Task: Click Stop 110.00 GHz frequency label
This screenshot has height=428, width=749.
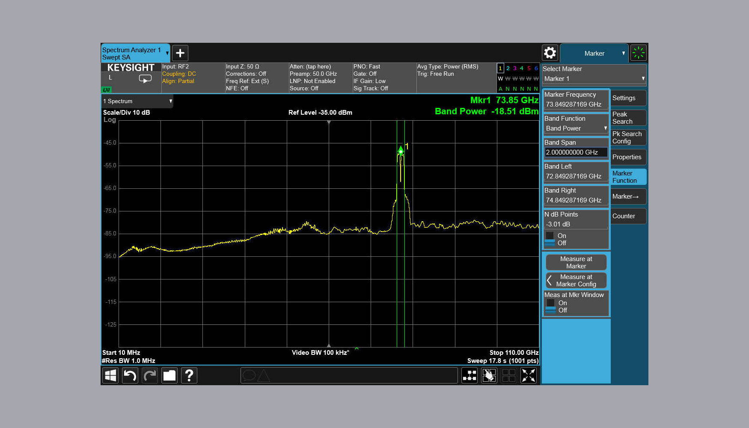Action: 514,353
